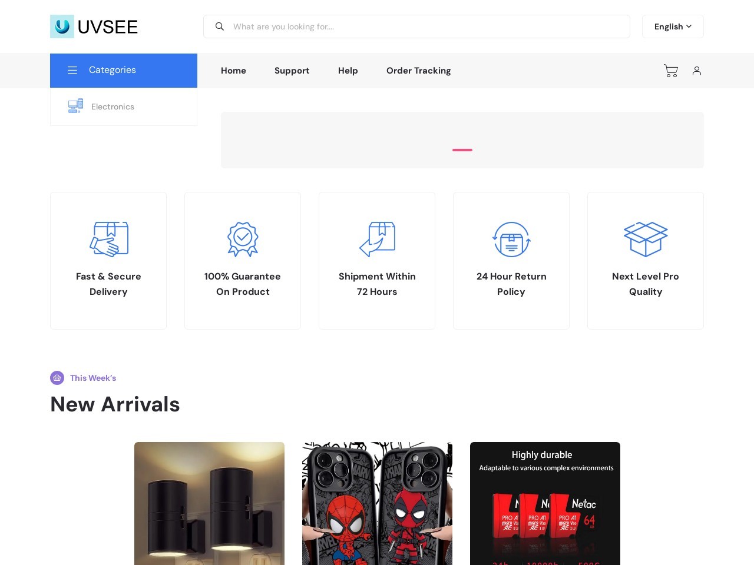Open Order Tracking
Image resolution: width=754 pixels, height=565 pixels.
pos(418,71)
